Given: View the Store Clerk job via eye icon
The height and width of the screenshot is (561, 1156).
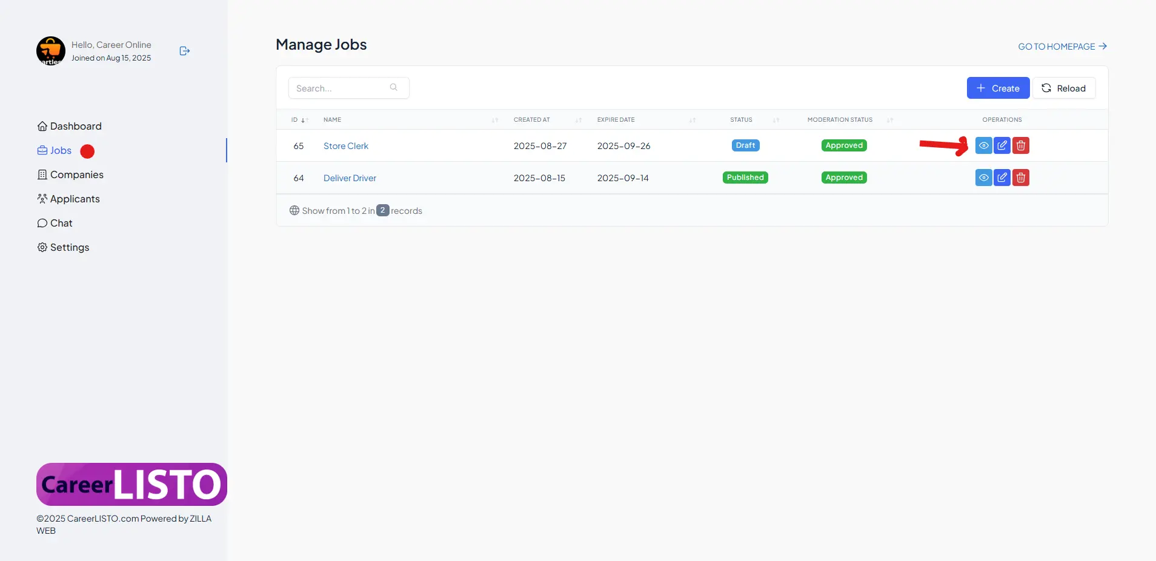Looking at the screenshot, I should tap(983, 145).
